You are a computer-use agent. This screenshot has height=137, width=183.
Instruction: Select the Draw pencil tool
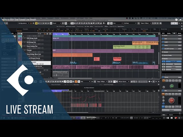(77, 23)
